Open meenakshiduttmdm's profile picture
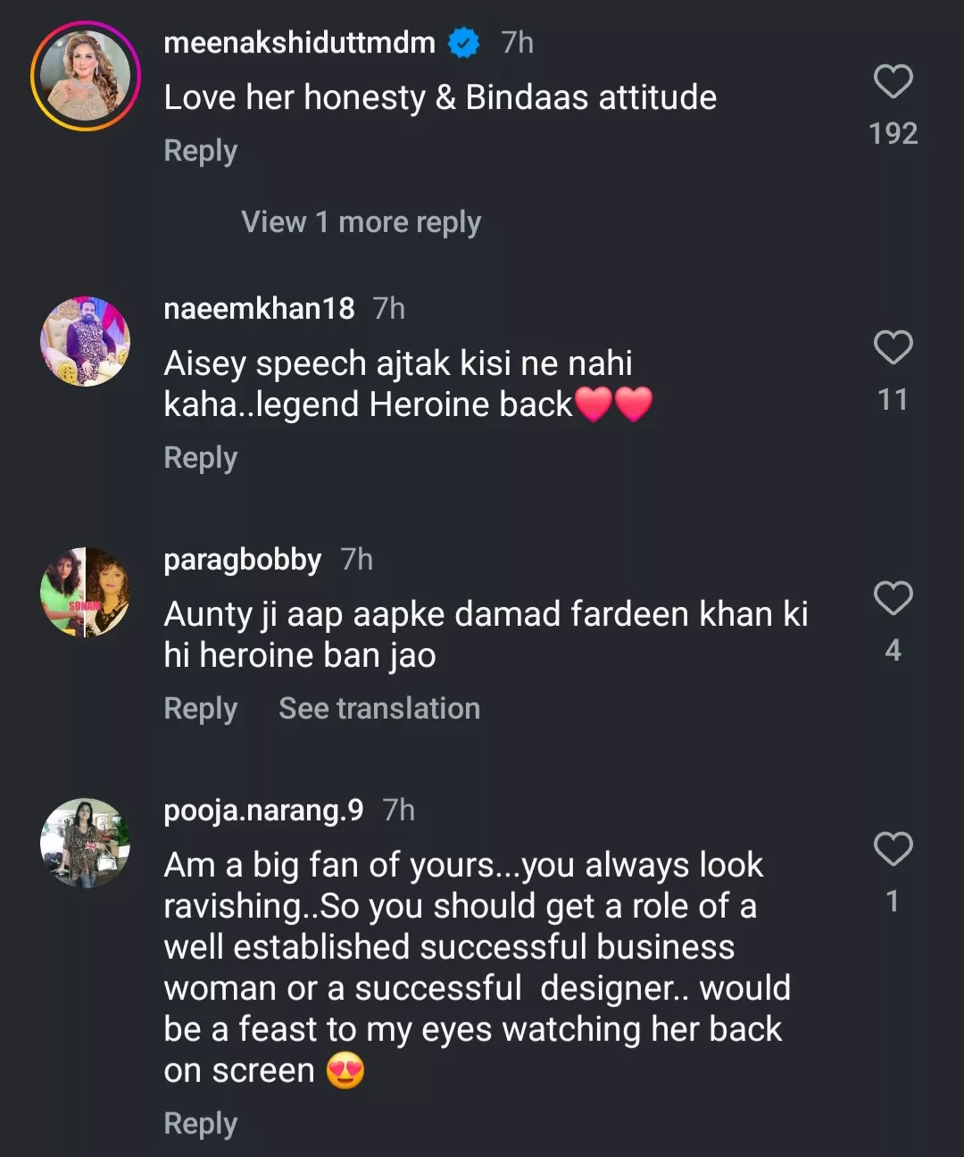This screenshot has width=964, height=1157. tap(86, 77)
